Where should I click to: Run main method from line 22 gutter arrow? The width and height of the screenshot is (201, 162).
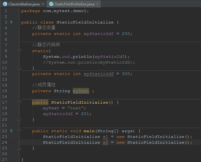click(x=11, y=131)
